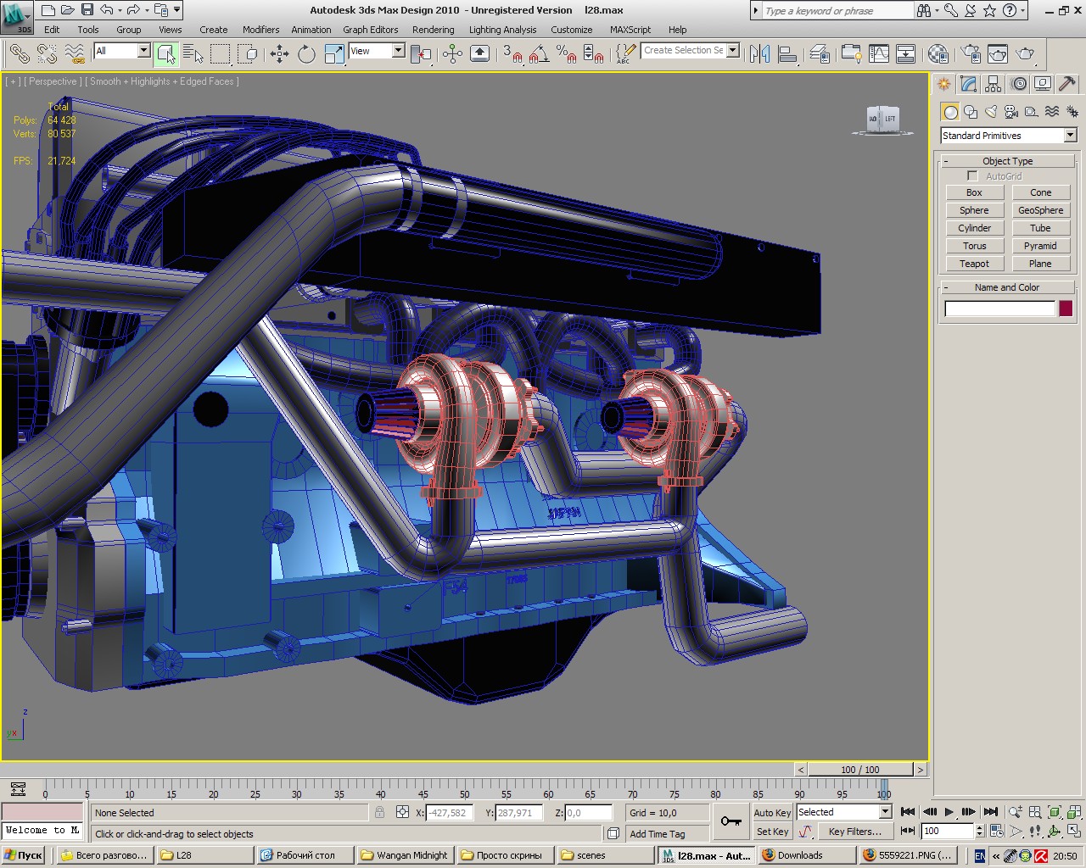Image resolution: width=1086 pixels, height=868 pixels.
Task: Click the Teapot primitive button
Action: click(x=974, y=264)
